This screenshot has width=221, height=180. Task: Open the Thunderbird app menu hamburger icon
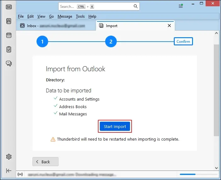tap(181, 6)
